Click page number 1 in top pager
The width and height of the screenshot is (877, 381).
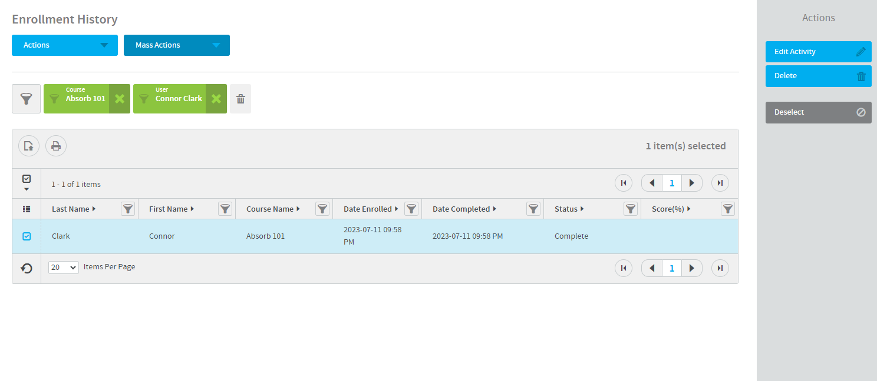[672, 183]
